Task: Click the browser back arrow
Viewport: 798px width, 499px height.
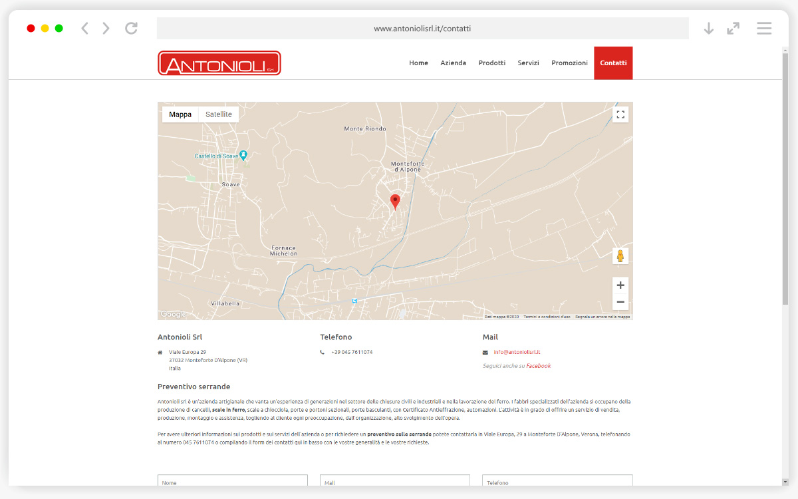Action: click(x=84, y=28)
